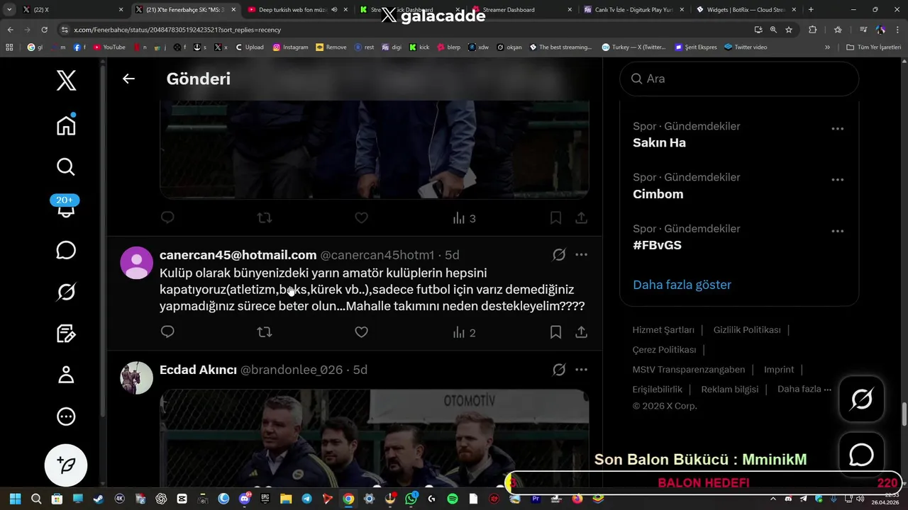
Task: Open floating messages button at bottom right
Action: click(861, 455)
